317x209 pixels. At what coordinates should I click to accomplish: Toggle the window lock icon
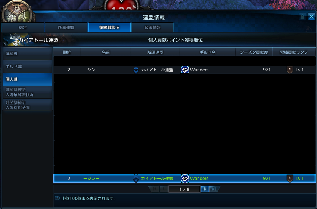coord(303,17)
